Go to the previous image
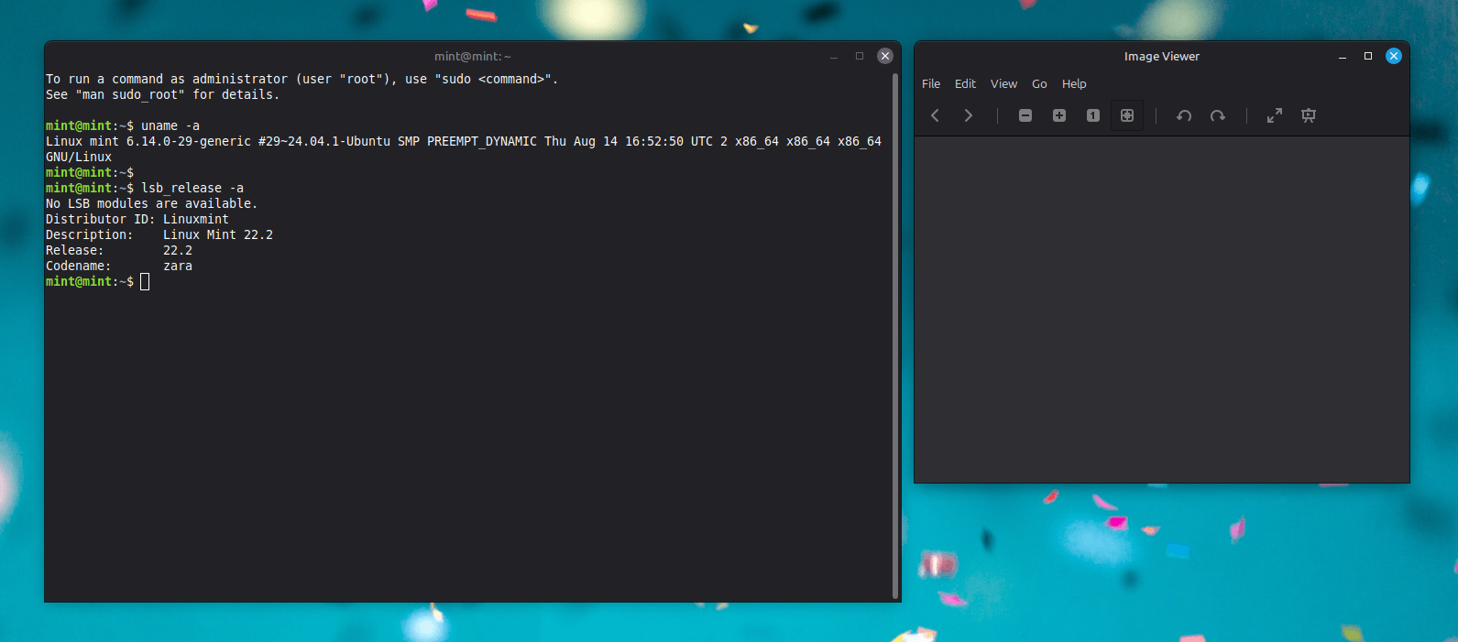The width and height of the screenshot is (1458, 642). 935,115
